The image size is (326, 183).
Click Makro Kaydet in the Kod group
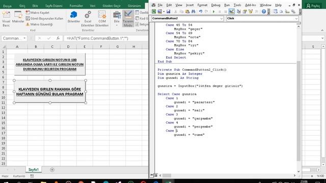pos(38,13)
